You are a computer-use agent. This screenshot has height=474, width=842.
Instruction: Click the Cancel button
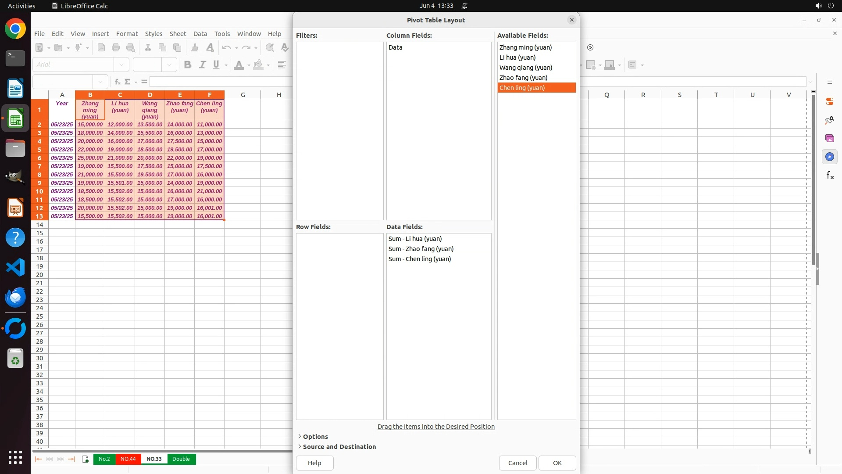517,463
